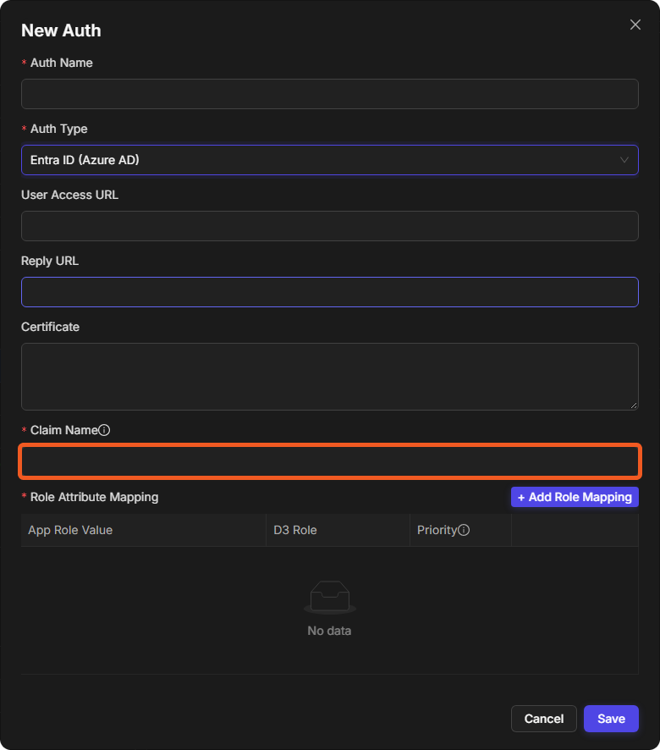Click the User Access URL field

(330, 226)
